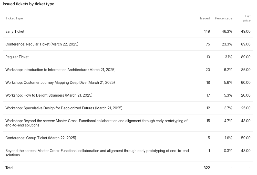Click the 85.00 list price cell
The width and height of the screenshot is (257, 175).
tap(245, 70)
